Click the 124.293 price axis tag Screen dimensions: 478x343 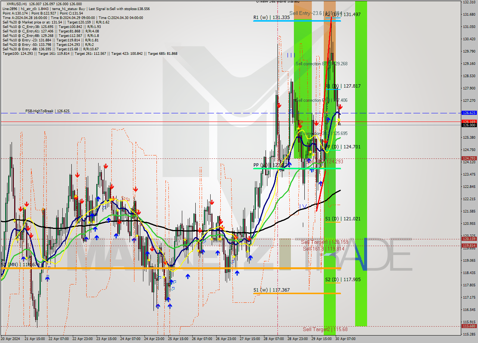pyautogui.click(x=469, y=158)
